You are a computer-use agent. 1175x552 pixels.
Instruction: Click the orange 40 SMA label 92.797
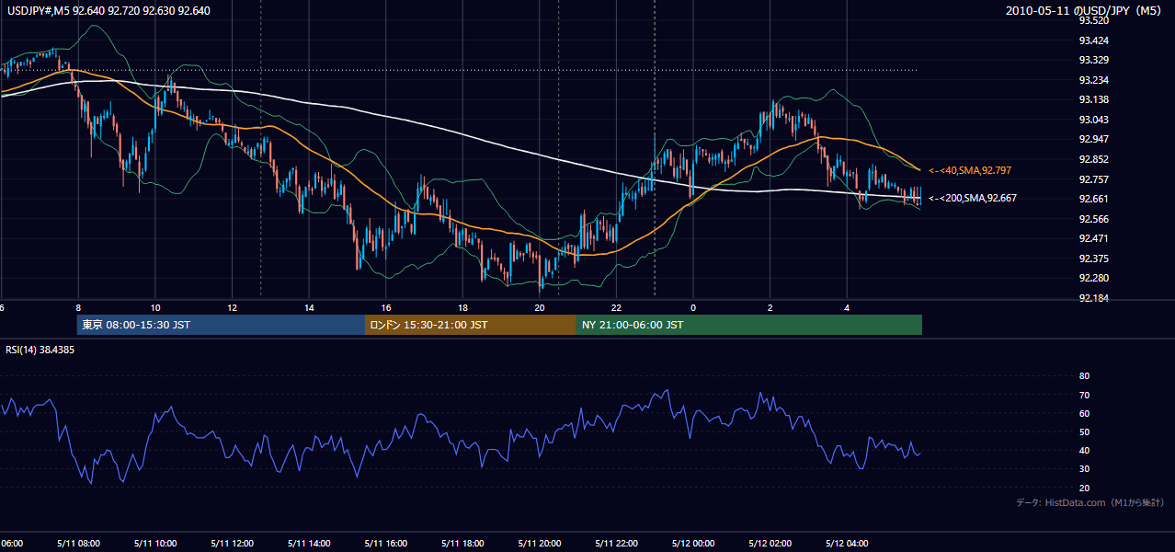coord(970,170)
